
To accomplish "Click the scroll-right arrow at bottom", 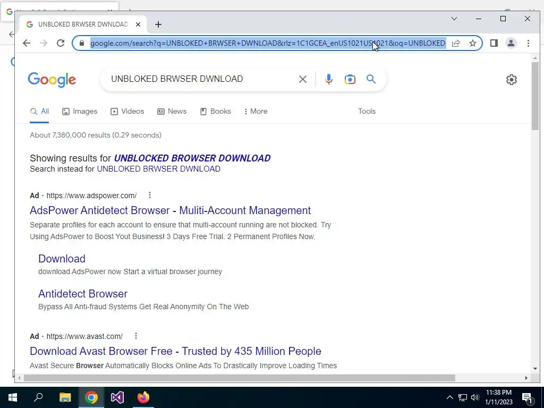I will (526, 378).
